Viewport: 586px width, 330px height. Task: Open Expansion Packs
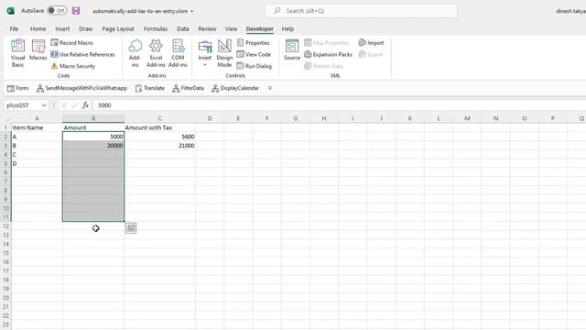328,54
